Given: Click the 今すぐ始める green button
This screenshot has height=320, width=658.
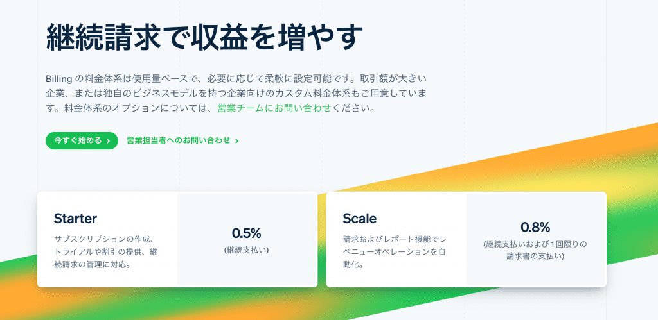Looking at the screenshot, I should (82, 140).
